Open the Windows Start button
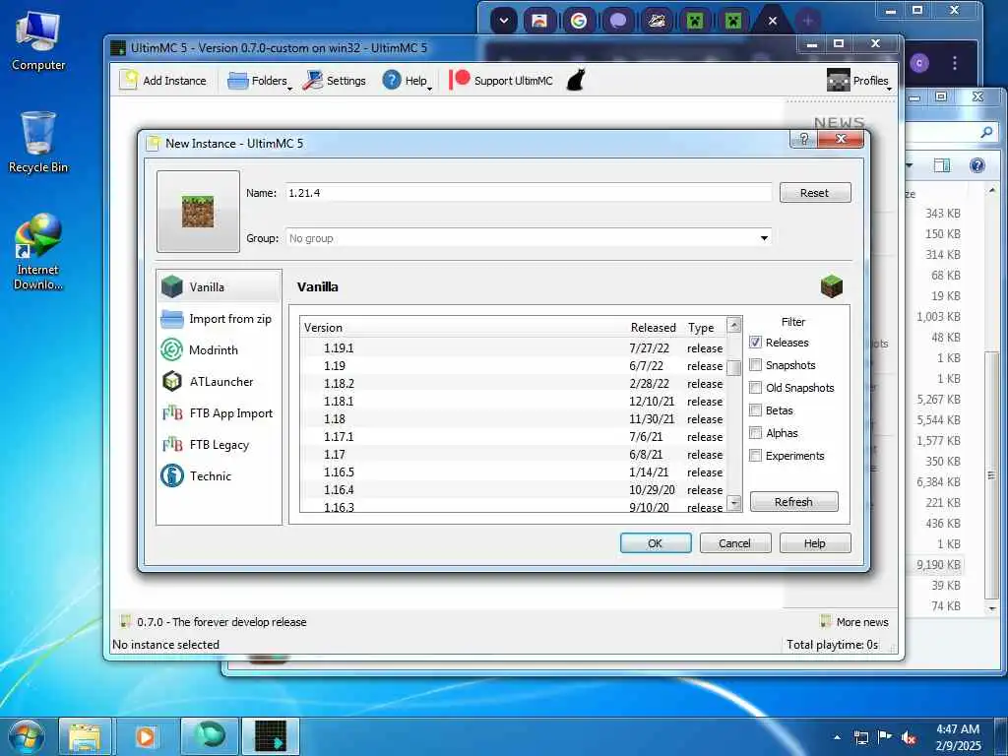 [x=25, y=736]
